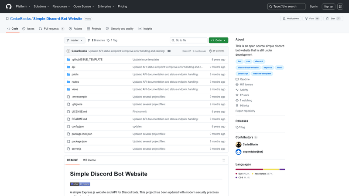Open the .gitignore file
The height and width of the screenshot is (196, 349).
(x=77, y=104)
